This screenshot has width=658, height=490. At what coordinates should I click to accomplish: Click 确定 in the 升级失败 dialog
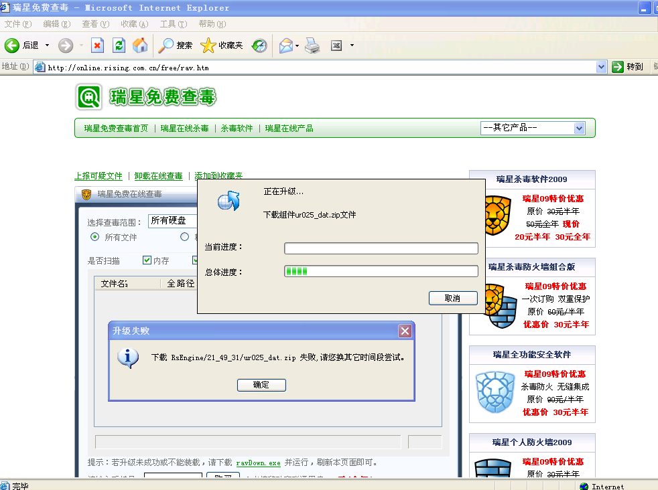coord(261,385)
